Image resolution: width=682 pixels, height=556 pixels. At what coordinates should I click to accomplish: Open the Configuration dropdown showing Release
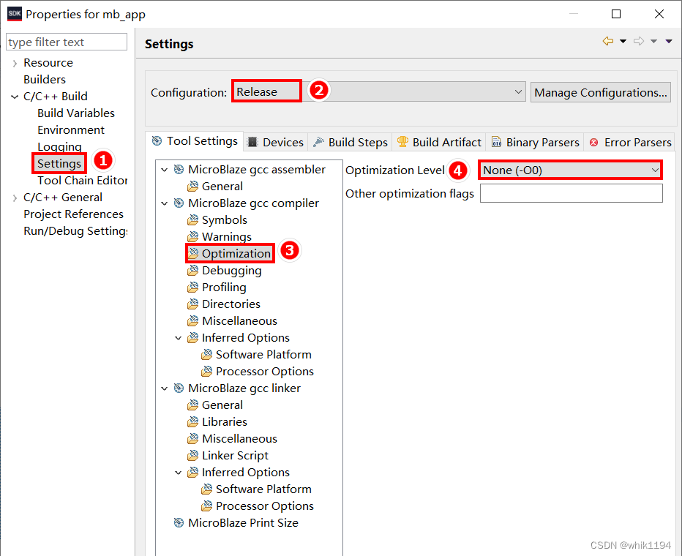click(378, 92)
